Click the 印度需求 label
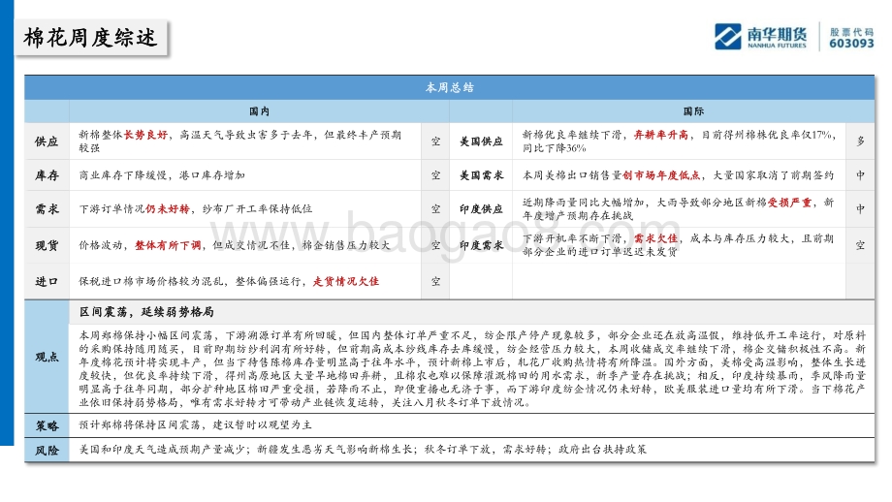The image size is (892, 502). tap(481, 245)
